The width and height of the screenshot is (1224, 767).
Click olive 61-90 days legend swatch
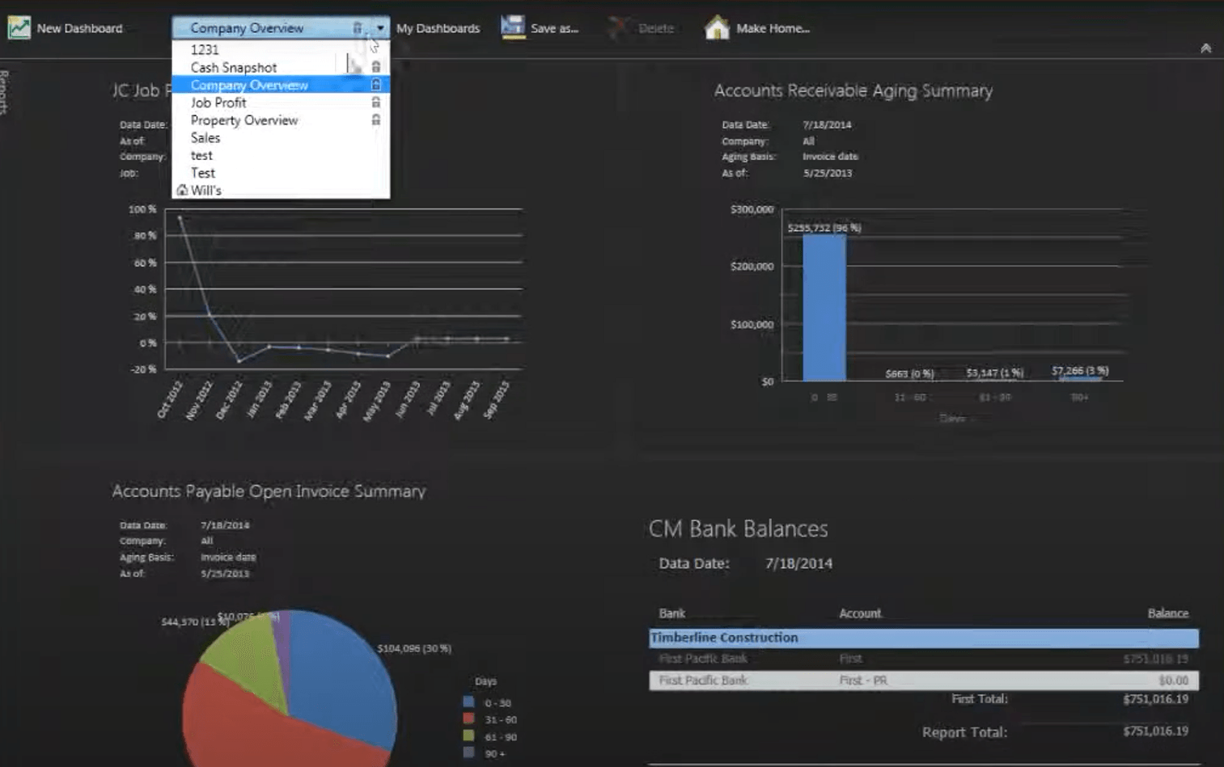click(x=468, y=736)
